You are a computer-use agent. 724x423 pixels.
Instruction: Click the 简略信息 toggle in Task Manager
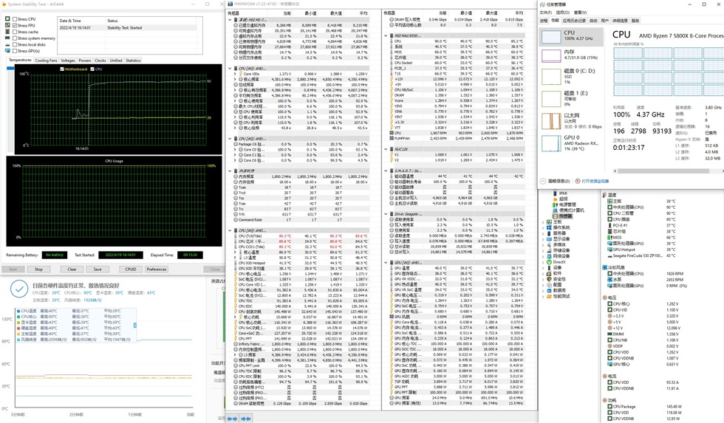tap(555, 182)
